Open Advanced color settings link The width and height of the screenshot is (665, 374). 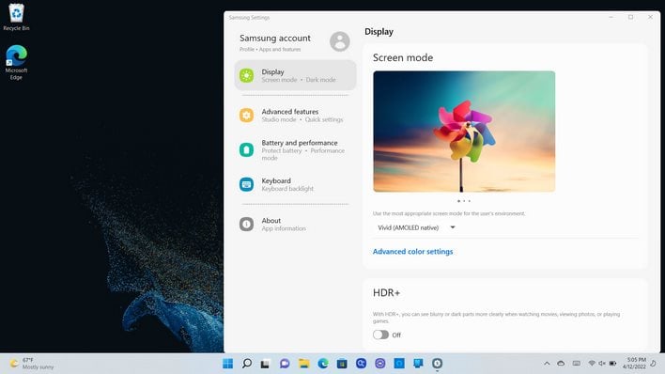pyautogui.click(x=412, y=252)
